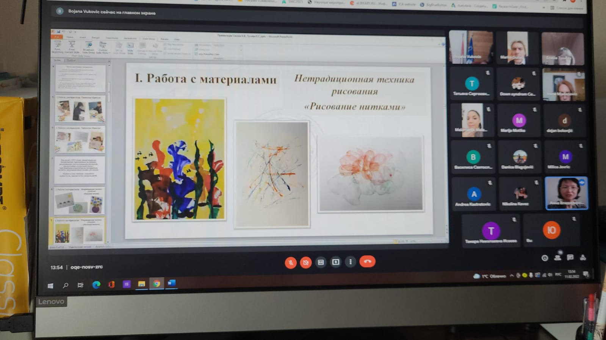Click the 'Рисование нитками' subtitle text
This screenshot has height=340, width=606.
pos(355,106)
